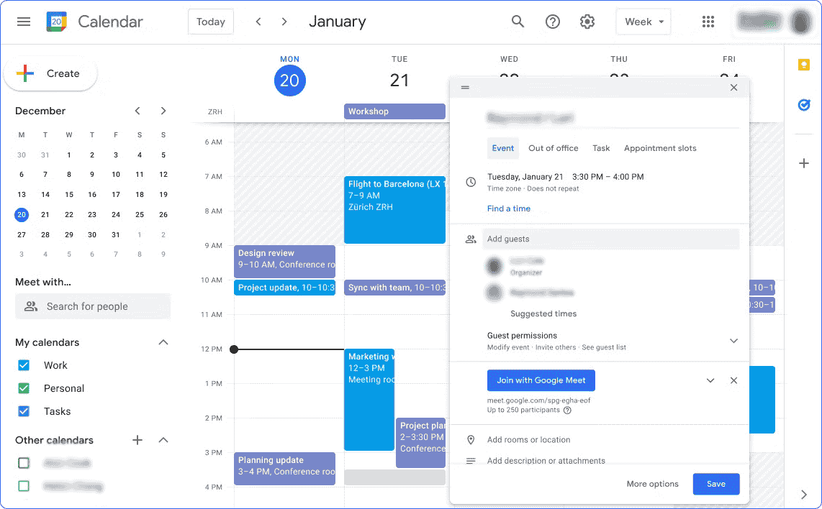Disable the Tasks calendar checkbox
The height and width of the screenshot is (509, 822).
pos(24,411)
